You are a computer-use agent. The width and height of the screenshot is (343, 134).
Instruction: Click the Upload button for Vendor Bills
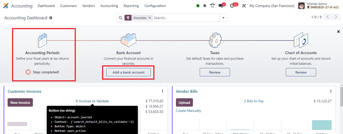coord(184,102)
